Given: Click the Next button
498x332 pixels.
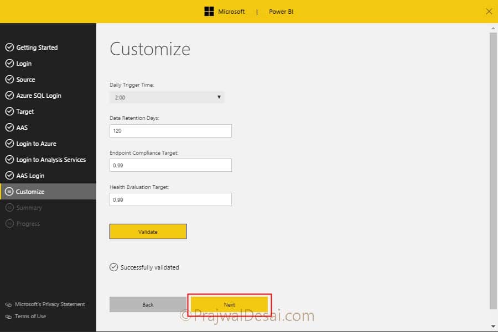Looking at the screenshot, I should tap(229, 304).
